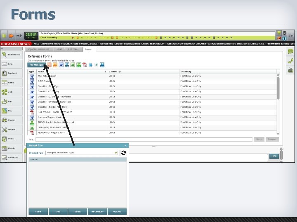Pause the simulation with the pause button

pyautogui.click(x=4, y=35)
